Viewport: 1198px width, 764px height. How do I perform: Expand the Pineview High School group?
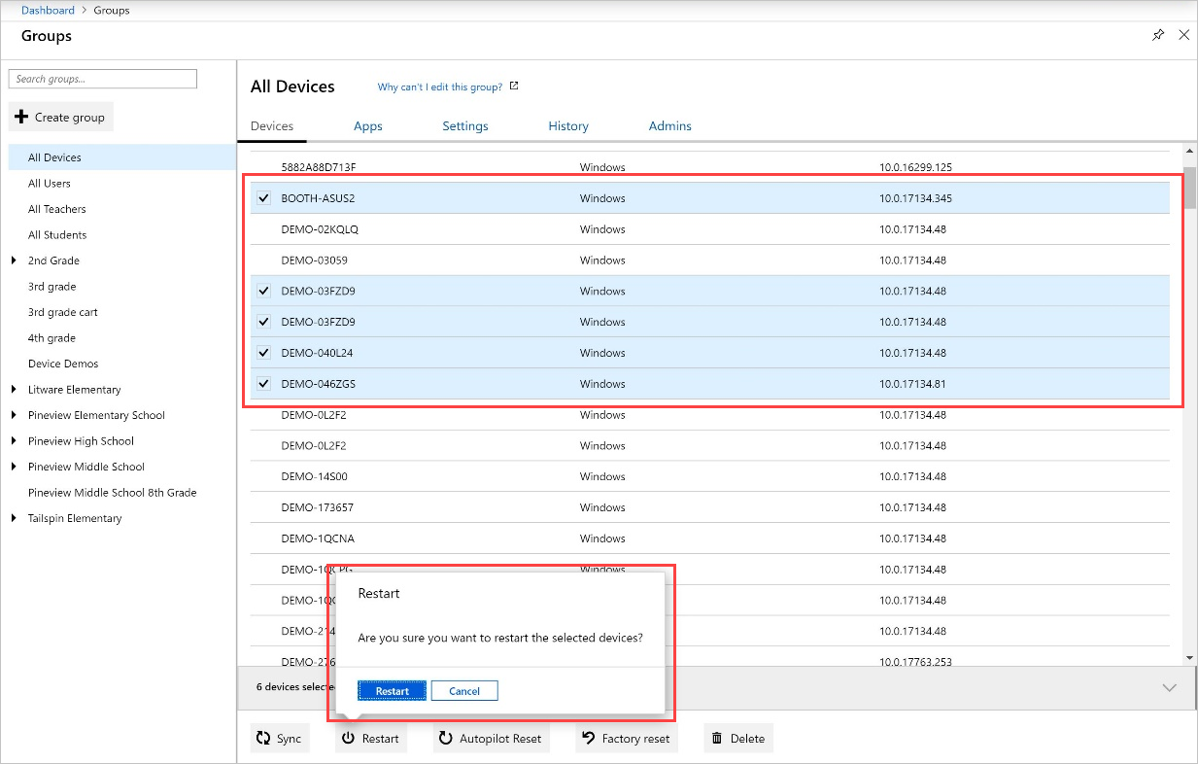coord(14,441)
